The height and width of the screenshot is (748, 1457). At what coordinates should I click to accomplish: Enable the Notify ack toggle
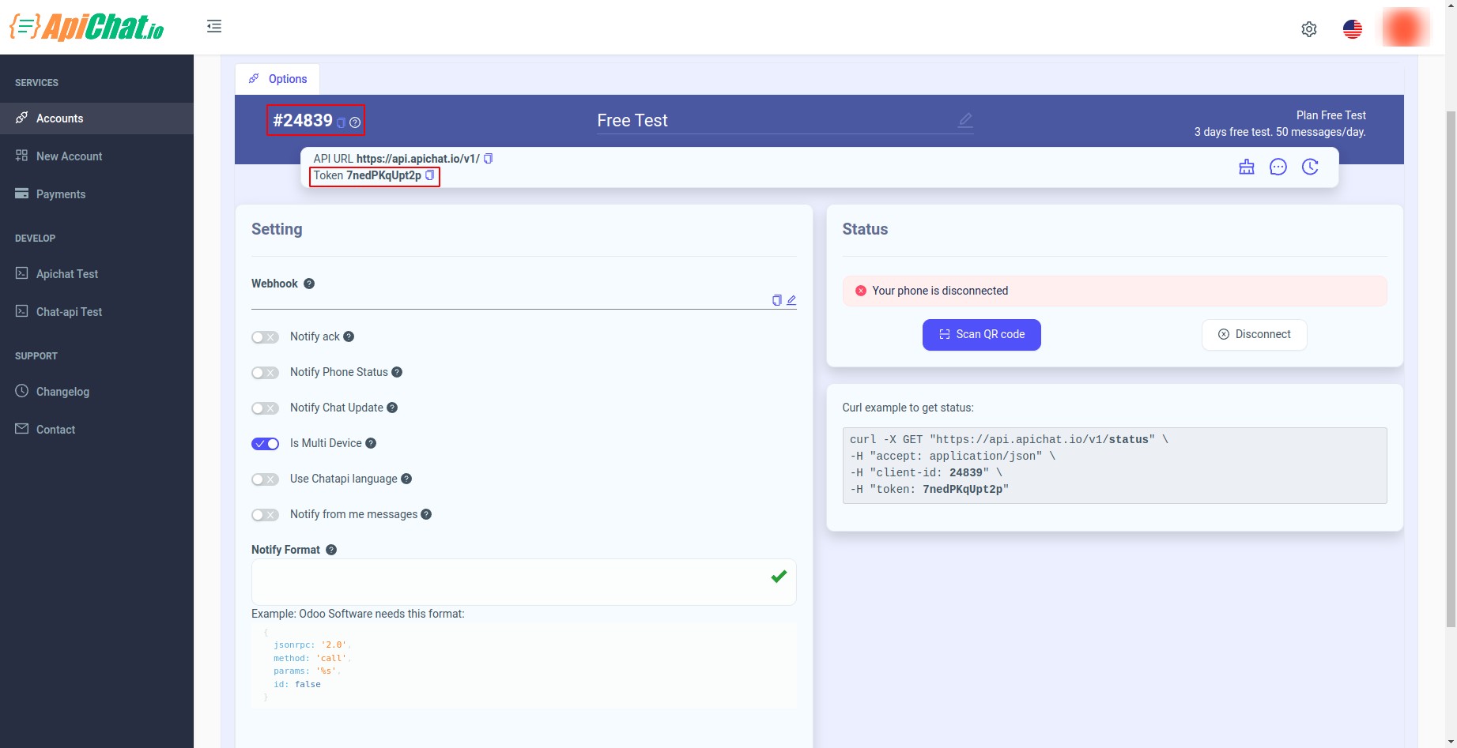click(x=265, y=337)
